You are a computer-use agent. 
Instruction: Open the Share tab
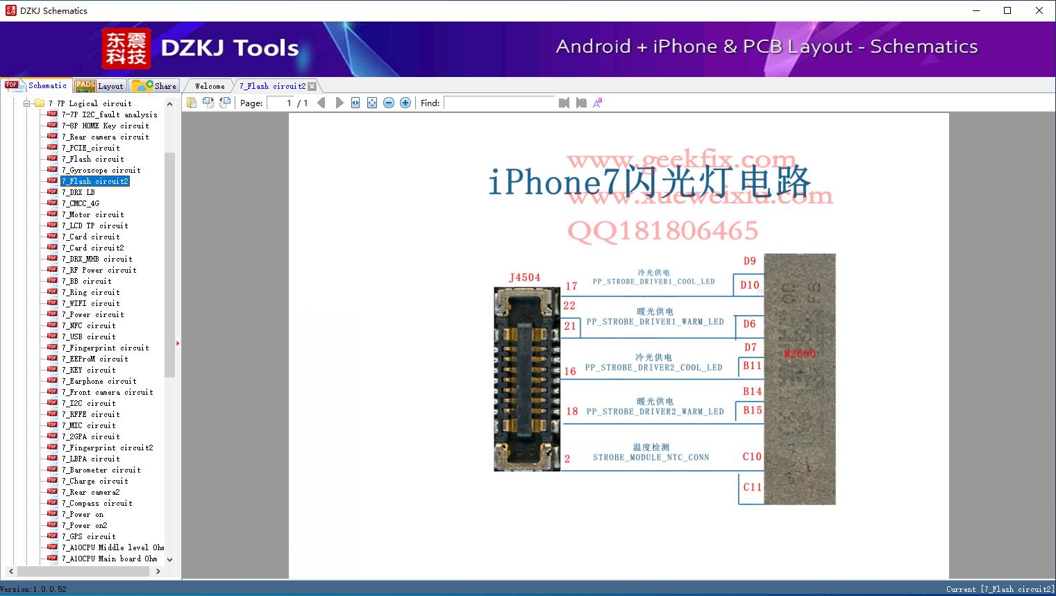coord(154,85)
